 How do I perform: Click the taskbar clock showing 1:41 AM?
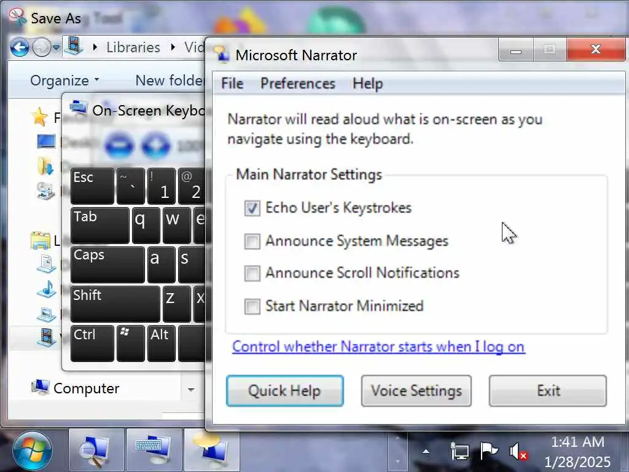[x=577, y=452]
